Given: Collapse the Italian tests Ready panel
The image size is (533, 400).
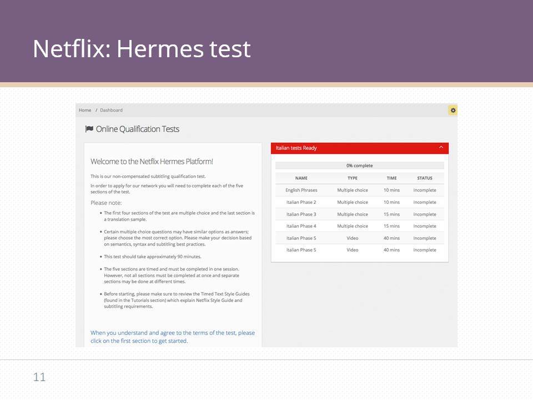Looking at the screenshot, I should [441, 148].
